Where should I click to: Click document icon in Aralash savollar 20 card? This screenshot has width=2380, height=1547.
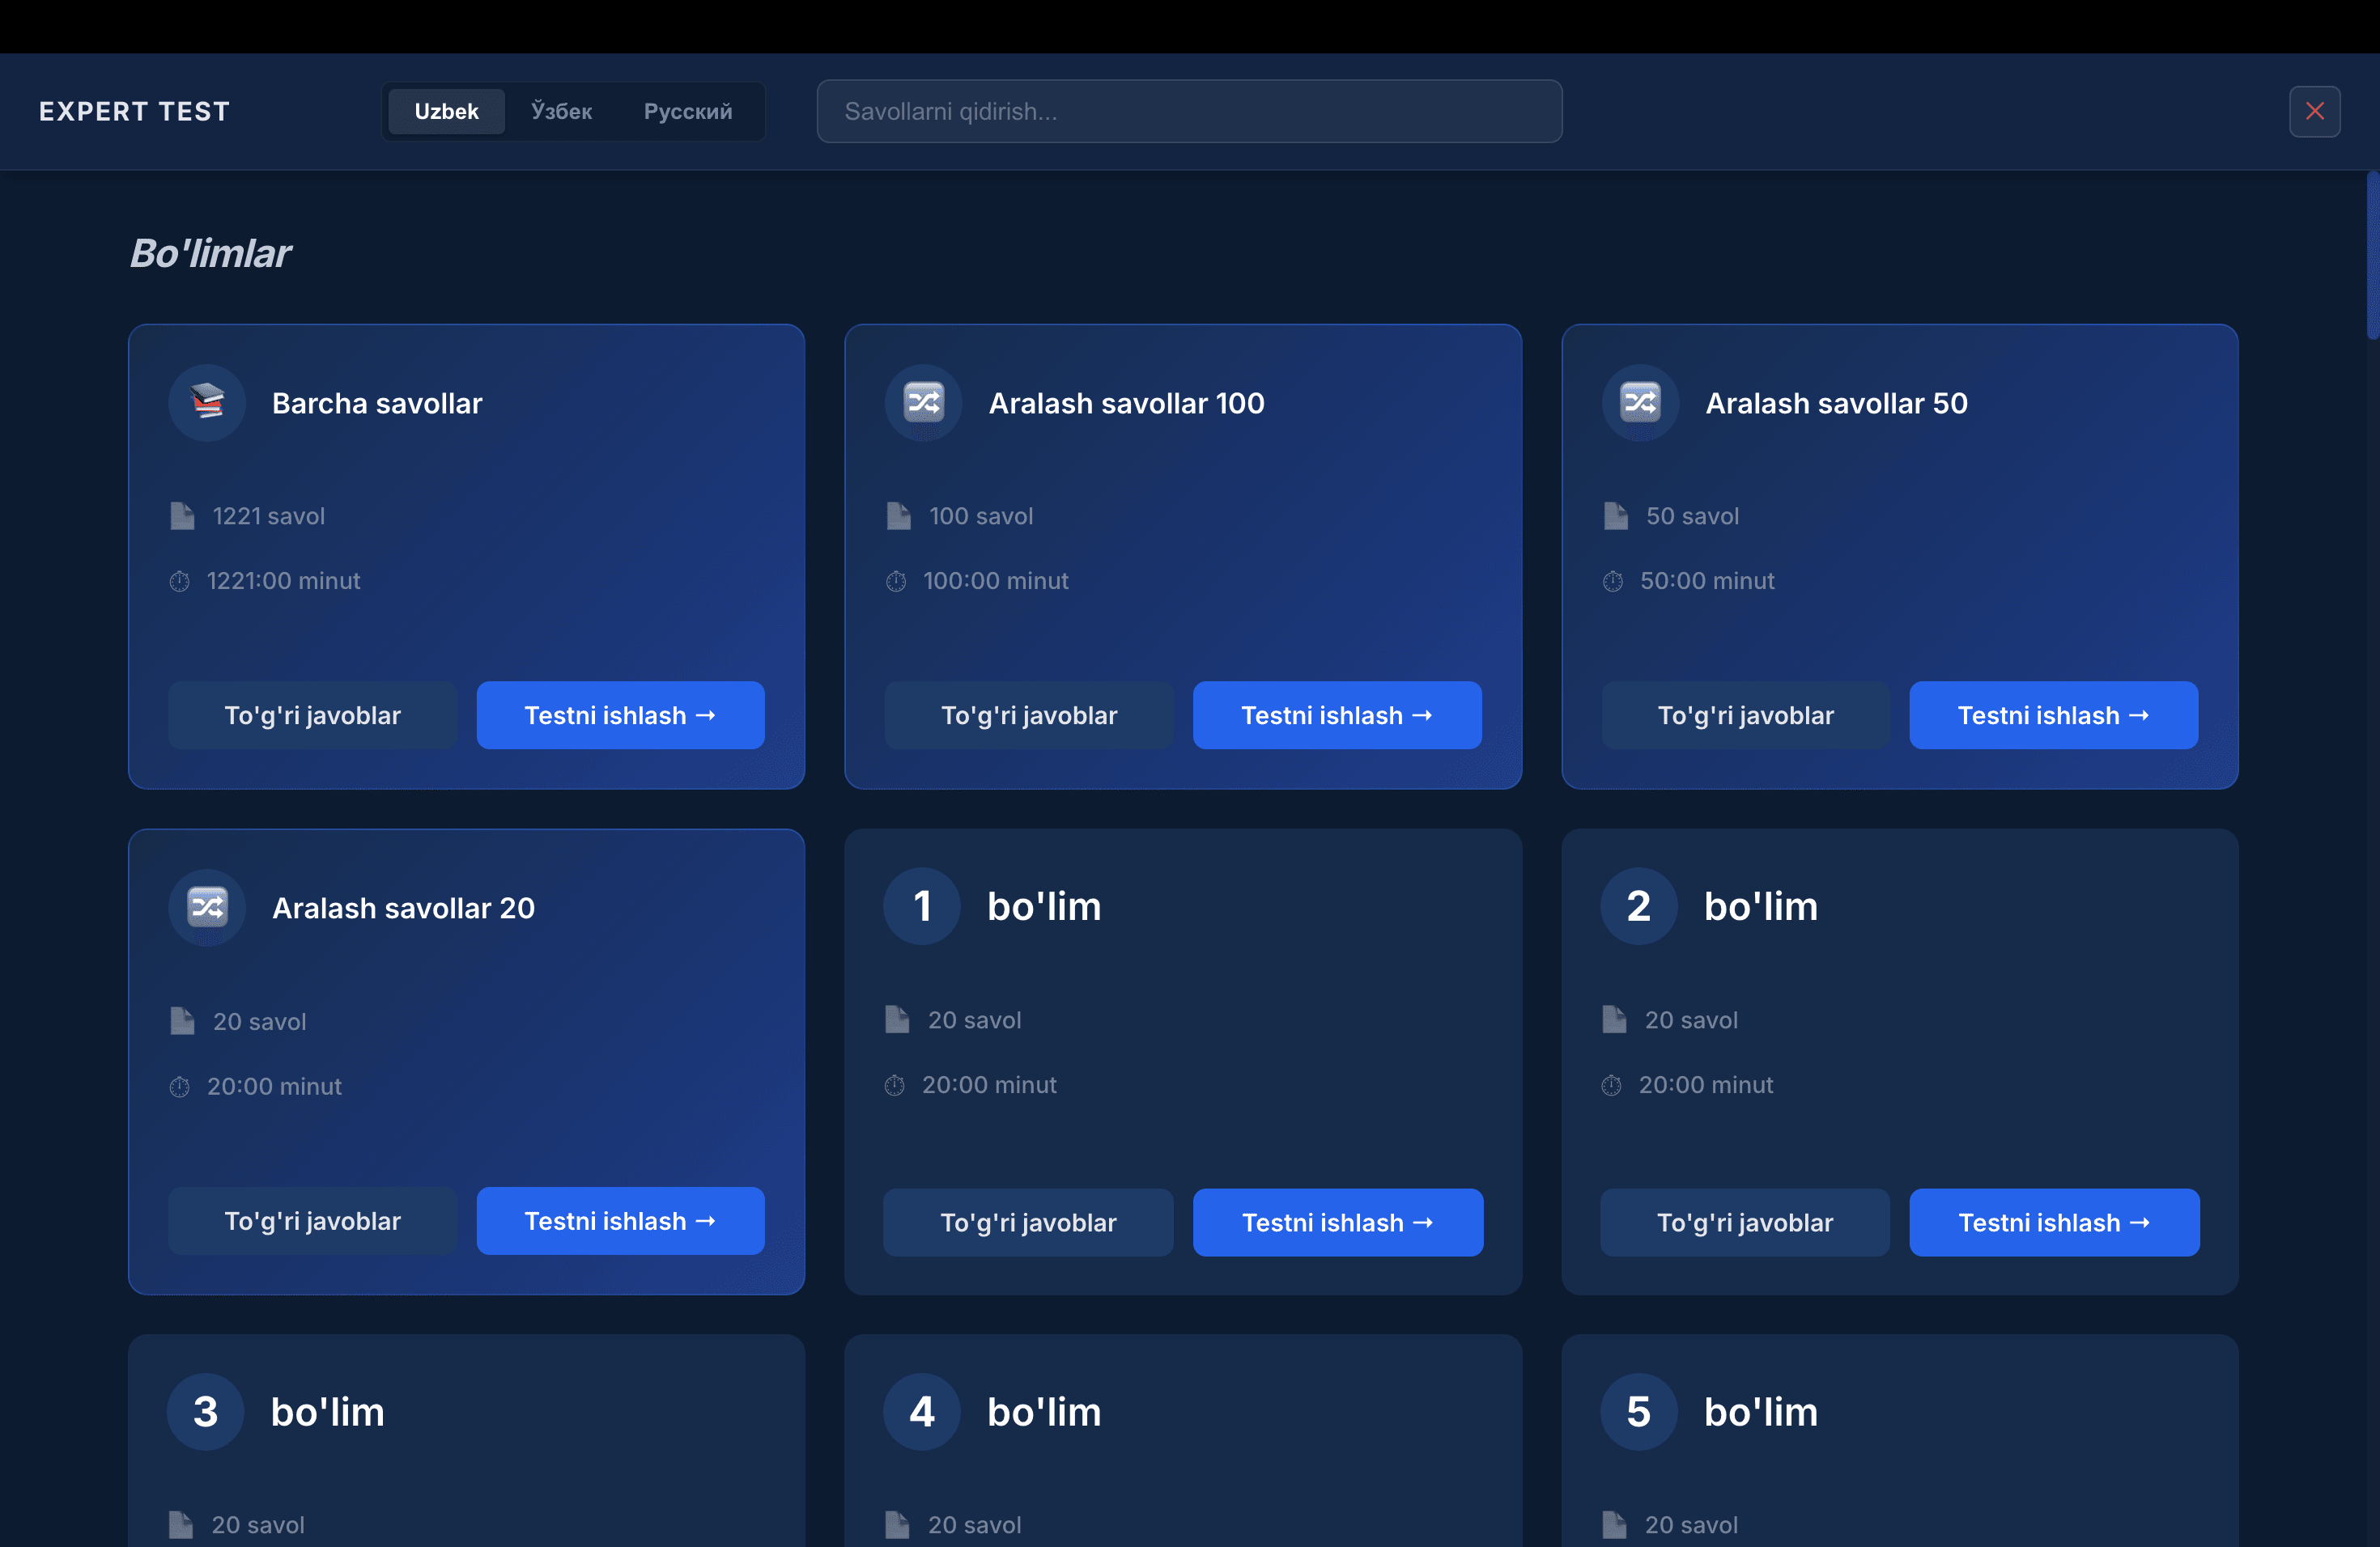pos(182,1021)
